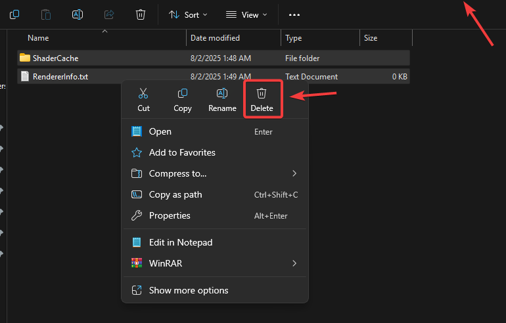
Task: Select Edit in Notepad
Action: [x=181, y=242]
